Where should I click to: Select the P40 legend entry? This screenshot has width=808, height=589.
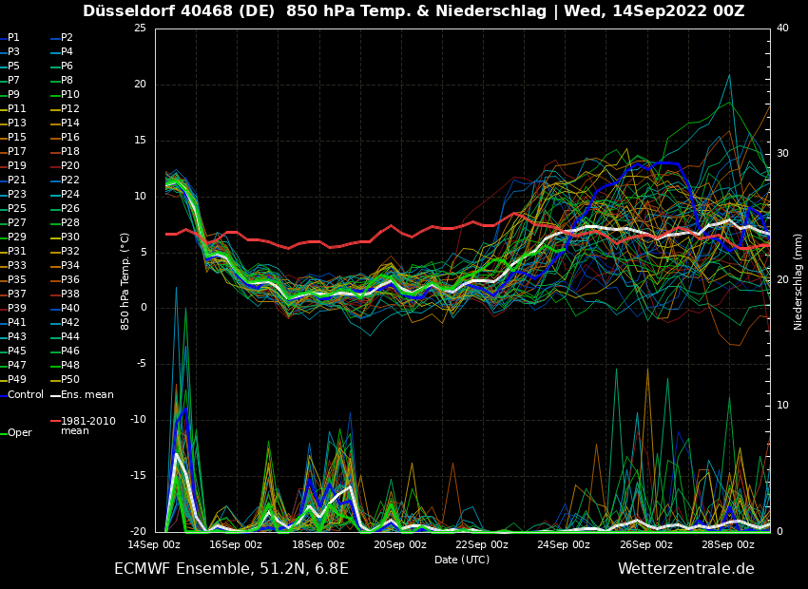tap(70, 309)
